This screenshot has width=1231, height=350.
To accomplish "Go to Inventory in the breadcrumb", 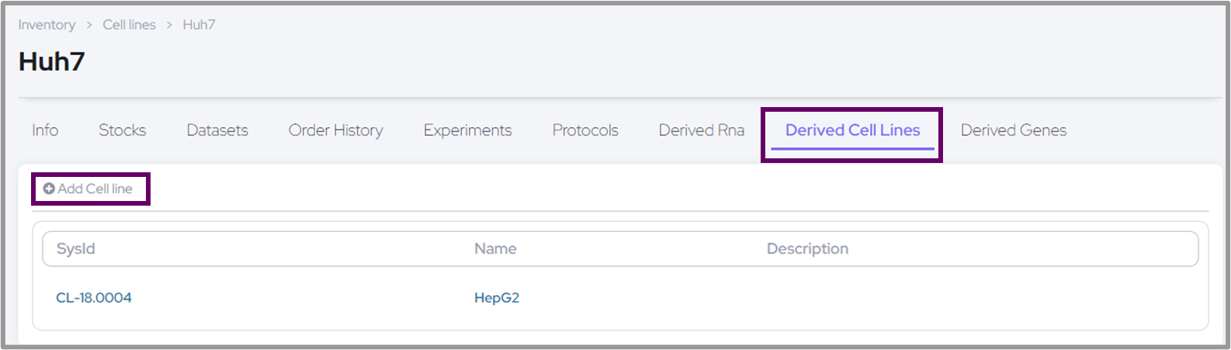I will pyautogui.click(x=47, y=25).
